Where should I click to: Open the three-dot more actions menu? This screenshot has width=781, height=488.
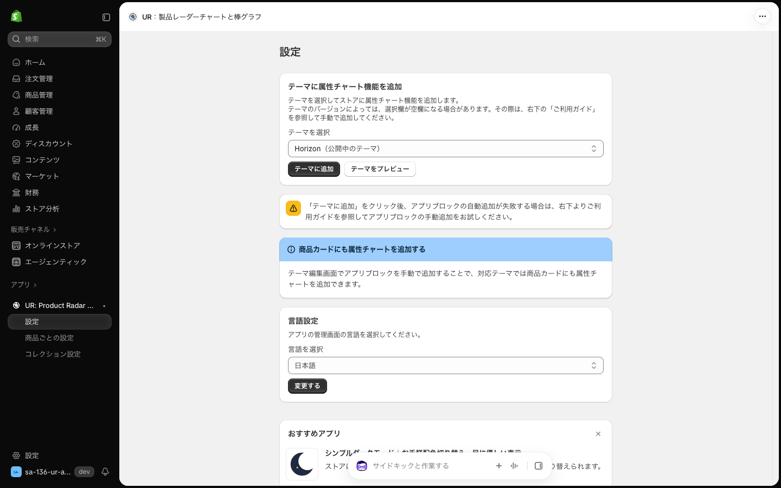point(763,16)
